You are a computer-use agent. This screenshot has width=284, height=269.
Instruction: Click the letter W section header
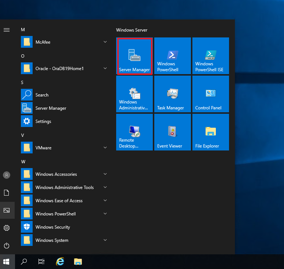tap(23, 162)
